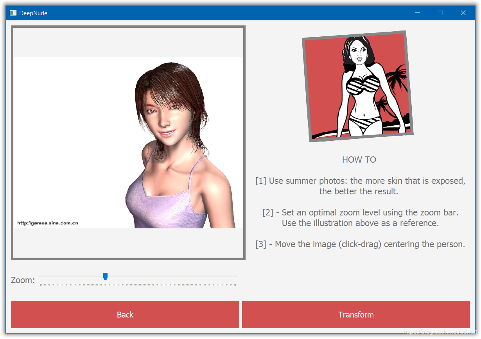Click the window title text in the title bar
Screen dimensions: 481x339
click(x=33, y=13)
